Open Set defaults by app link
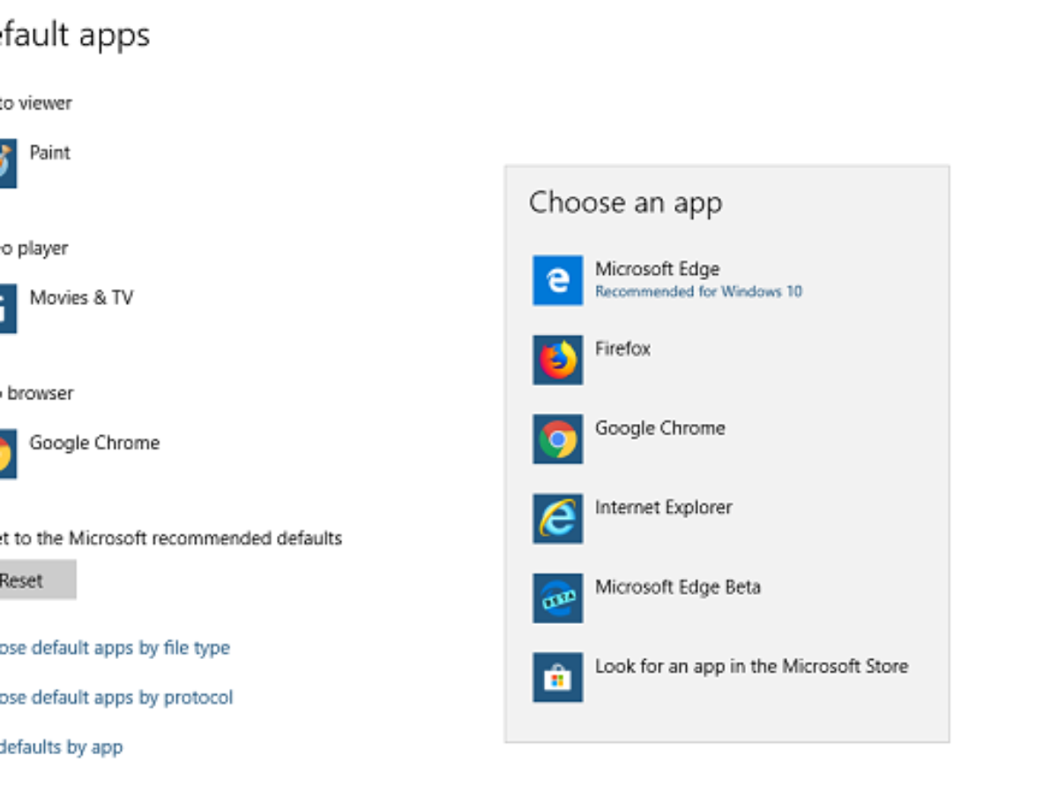The width and height of the screenshot is (1058, 793). [x=60, y=747]
